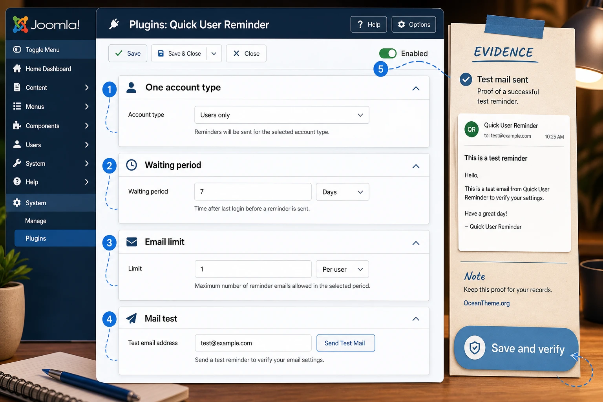
Task: Open the OceanTheme.org link
Action: pos(486,303)
